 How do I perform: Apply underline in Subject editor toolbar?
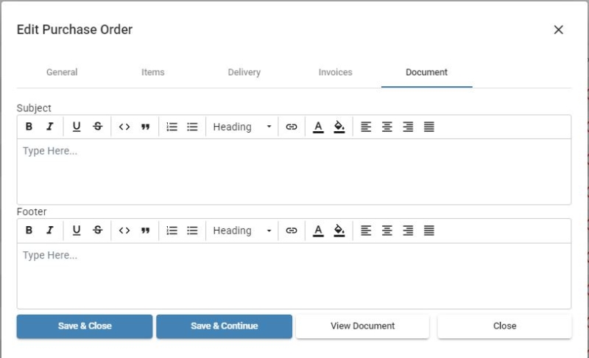77,127
